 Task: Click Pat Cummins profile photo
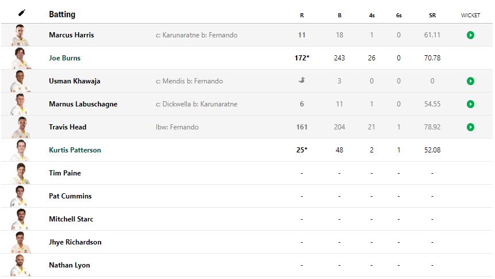coord(21,196)
